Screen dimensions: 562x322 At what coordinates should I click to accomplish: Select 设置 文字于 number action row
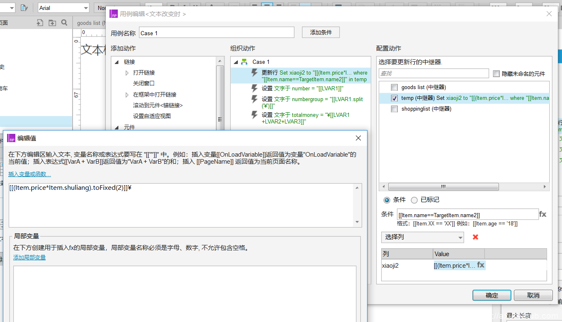tap(301, 88)
